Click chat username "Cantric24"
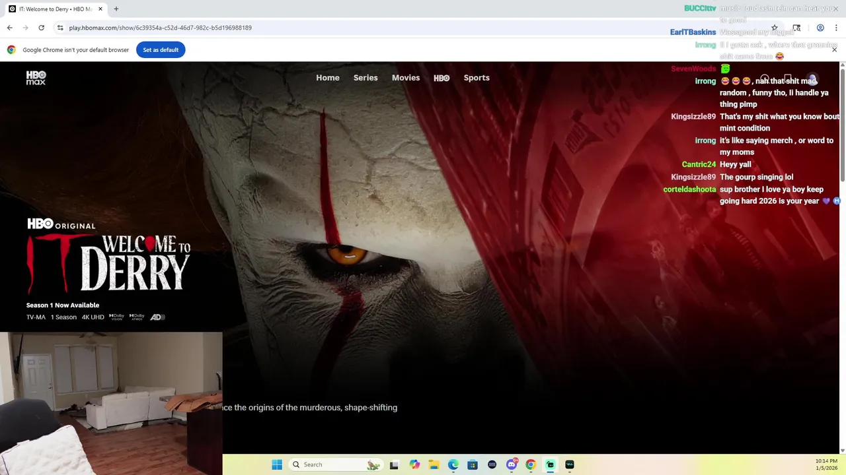This screenshot has height=475, width=846. tap(699, 164)
